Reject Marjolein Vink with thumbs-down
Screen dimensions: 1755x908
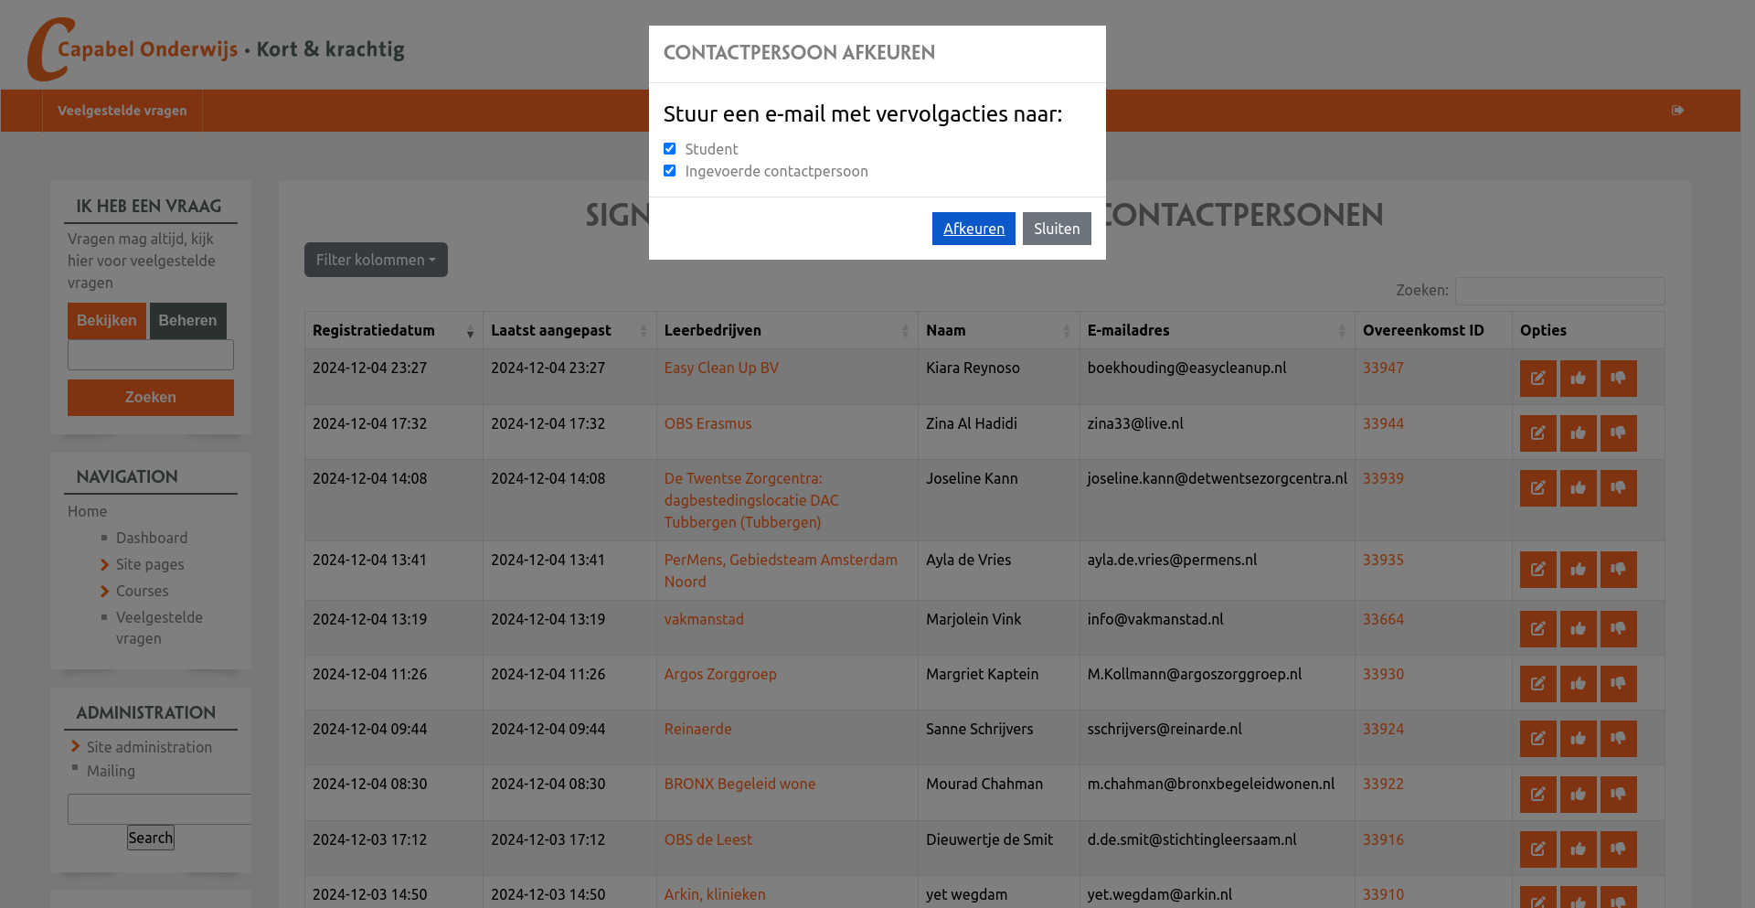[x=1618, y=629]
